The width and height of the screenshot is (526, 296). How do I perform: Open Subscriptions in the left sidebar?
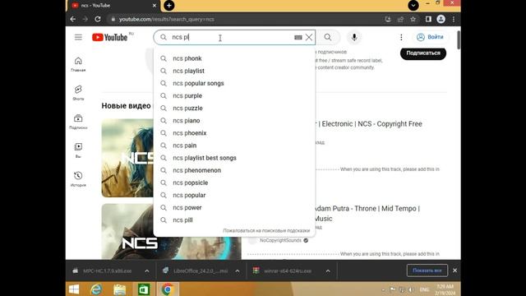pos(78,122)
